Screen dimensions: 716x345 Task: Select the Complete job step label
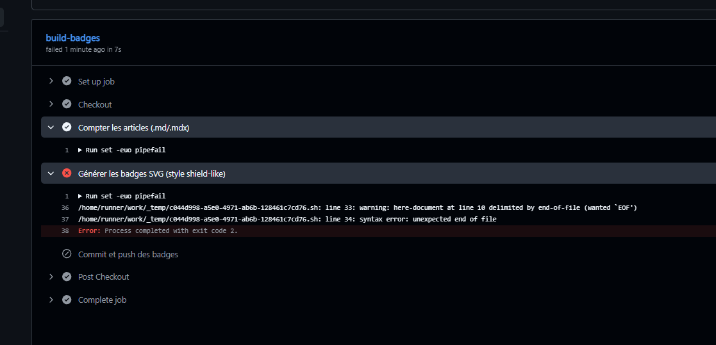click(103, 300)
